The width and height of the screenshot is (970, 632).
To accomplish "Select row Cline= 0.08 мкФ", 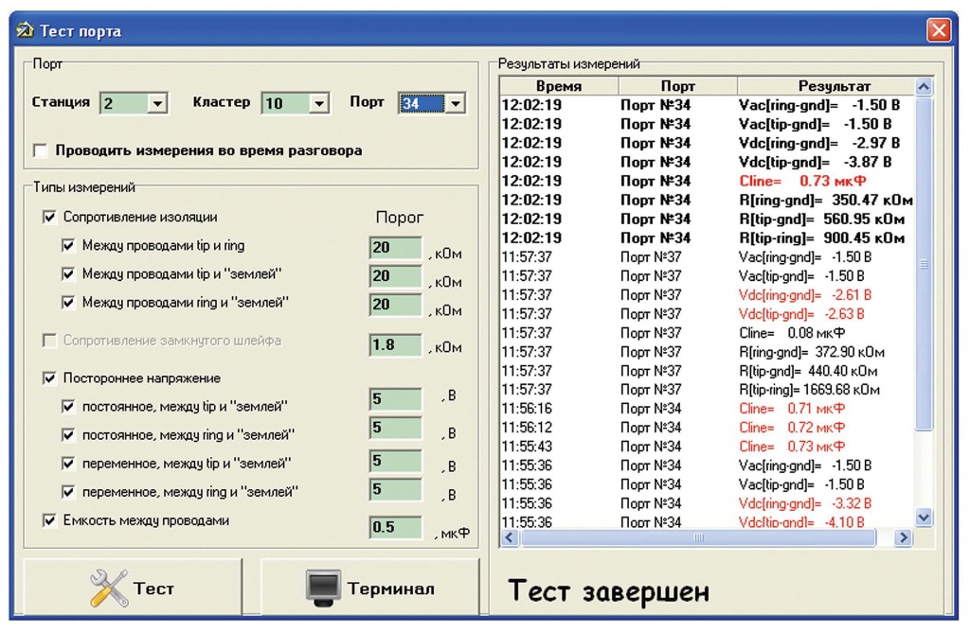I will coord(707,333).
